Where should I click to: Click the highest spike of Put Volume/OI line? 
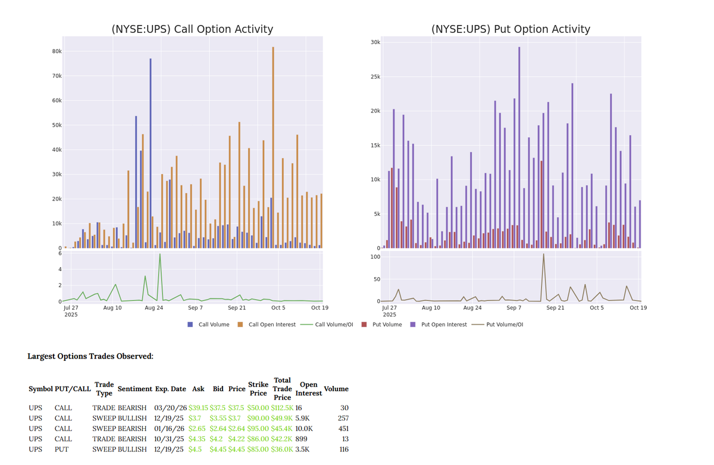tap(543, 255)
